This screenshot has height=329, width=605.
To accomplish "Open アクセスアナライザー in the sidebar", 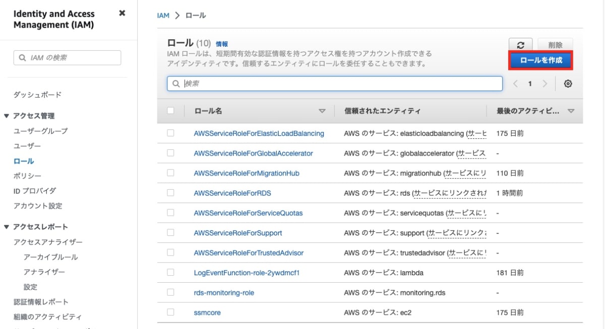I will (x=48, y=242).
